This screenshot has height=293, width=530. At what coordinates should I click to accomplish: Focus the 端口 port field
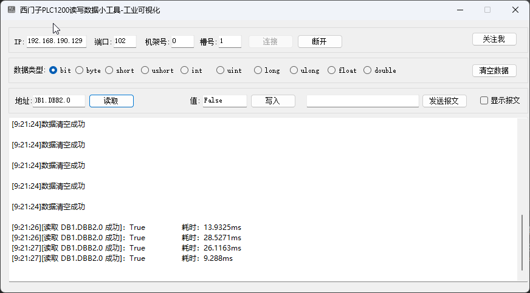click(125, 41)
